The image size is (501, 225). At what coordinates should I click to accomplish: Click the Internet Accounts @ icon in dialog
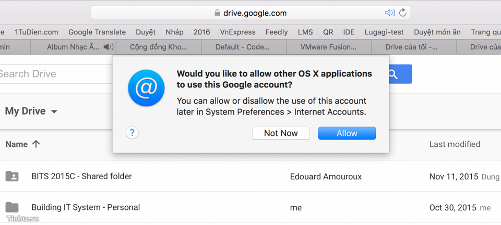146,88
